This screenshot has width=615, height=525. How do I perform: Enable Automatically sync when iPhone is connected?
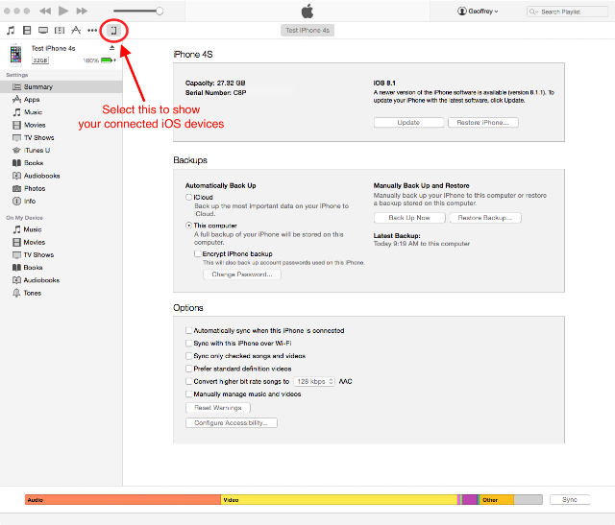(x=189, y=330)
